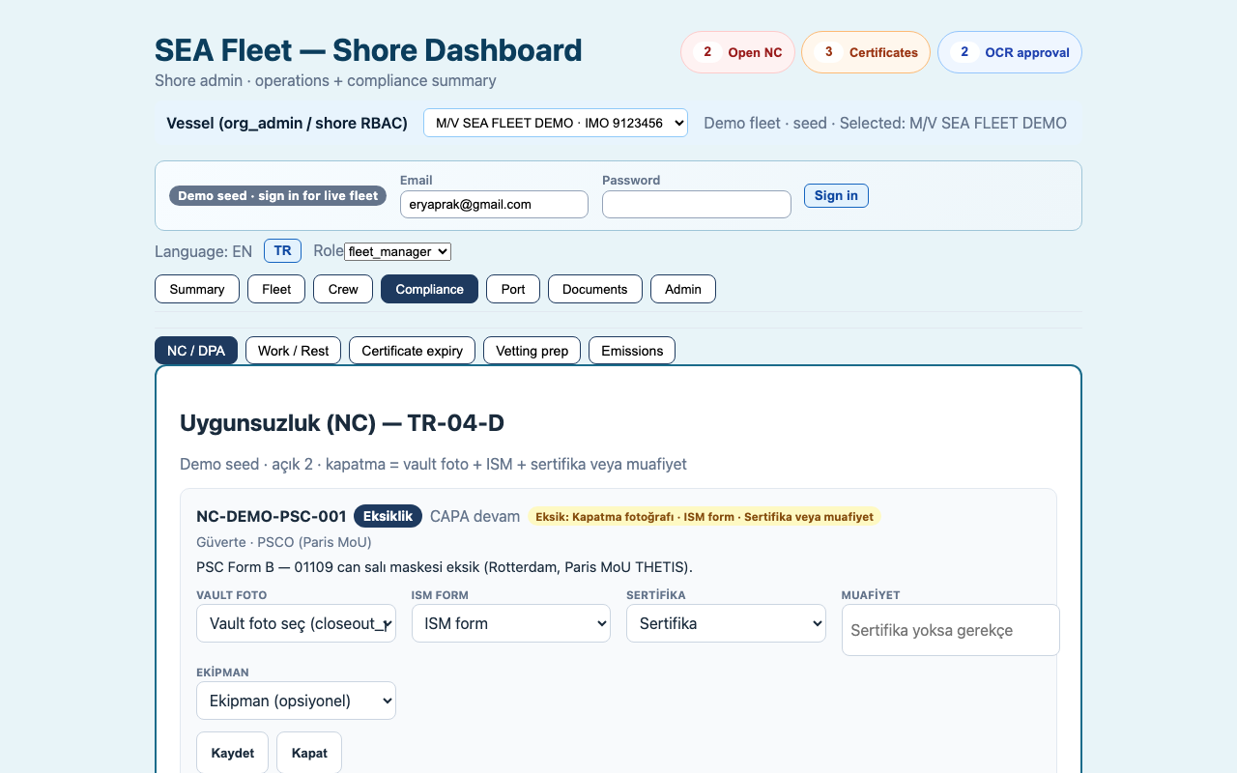Click the Kapat button
Image resolution: width=1237 pixels, height=773 pixels.
[309, 753]
